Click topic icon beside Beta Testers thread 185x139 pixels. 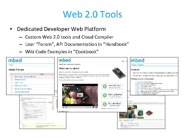coord(12,77)
